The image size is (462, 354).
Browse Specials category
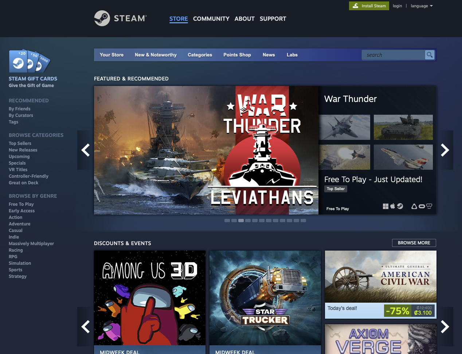17,163
